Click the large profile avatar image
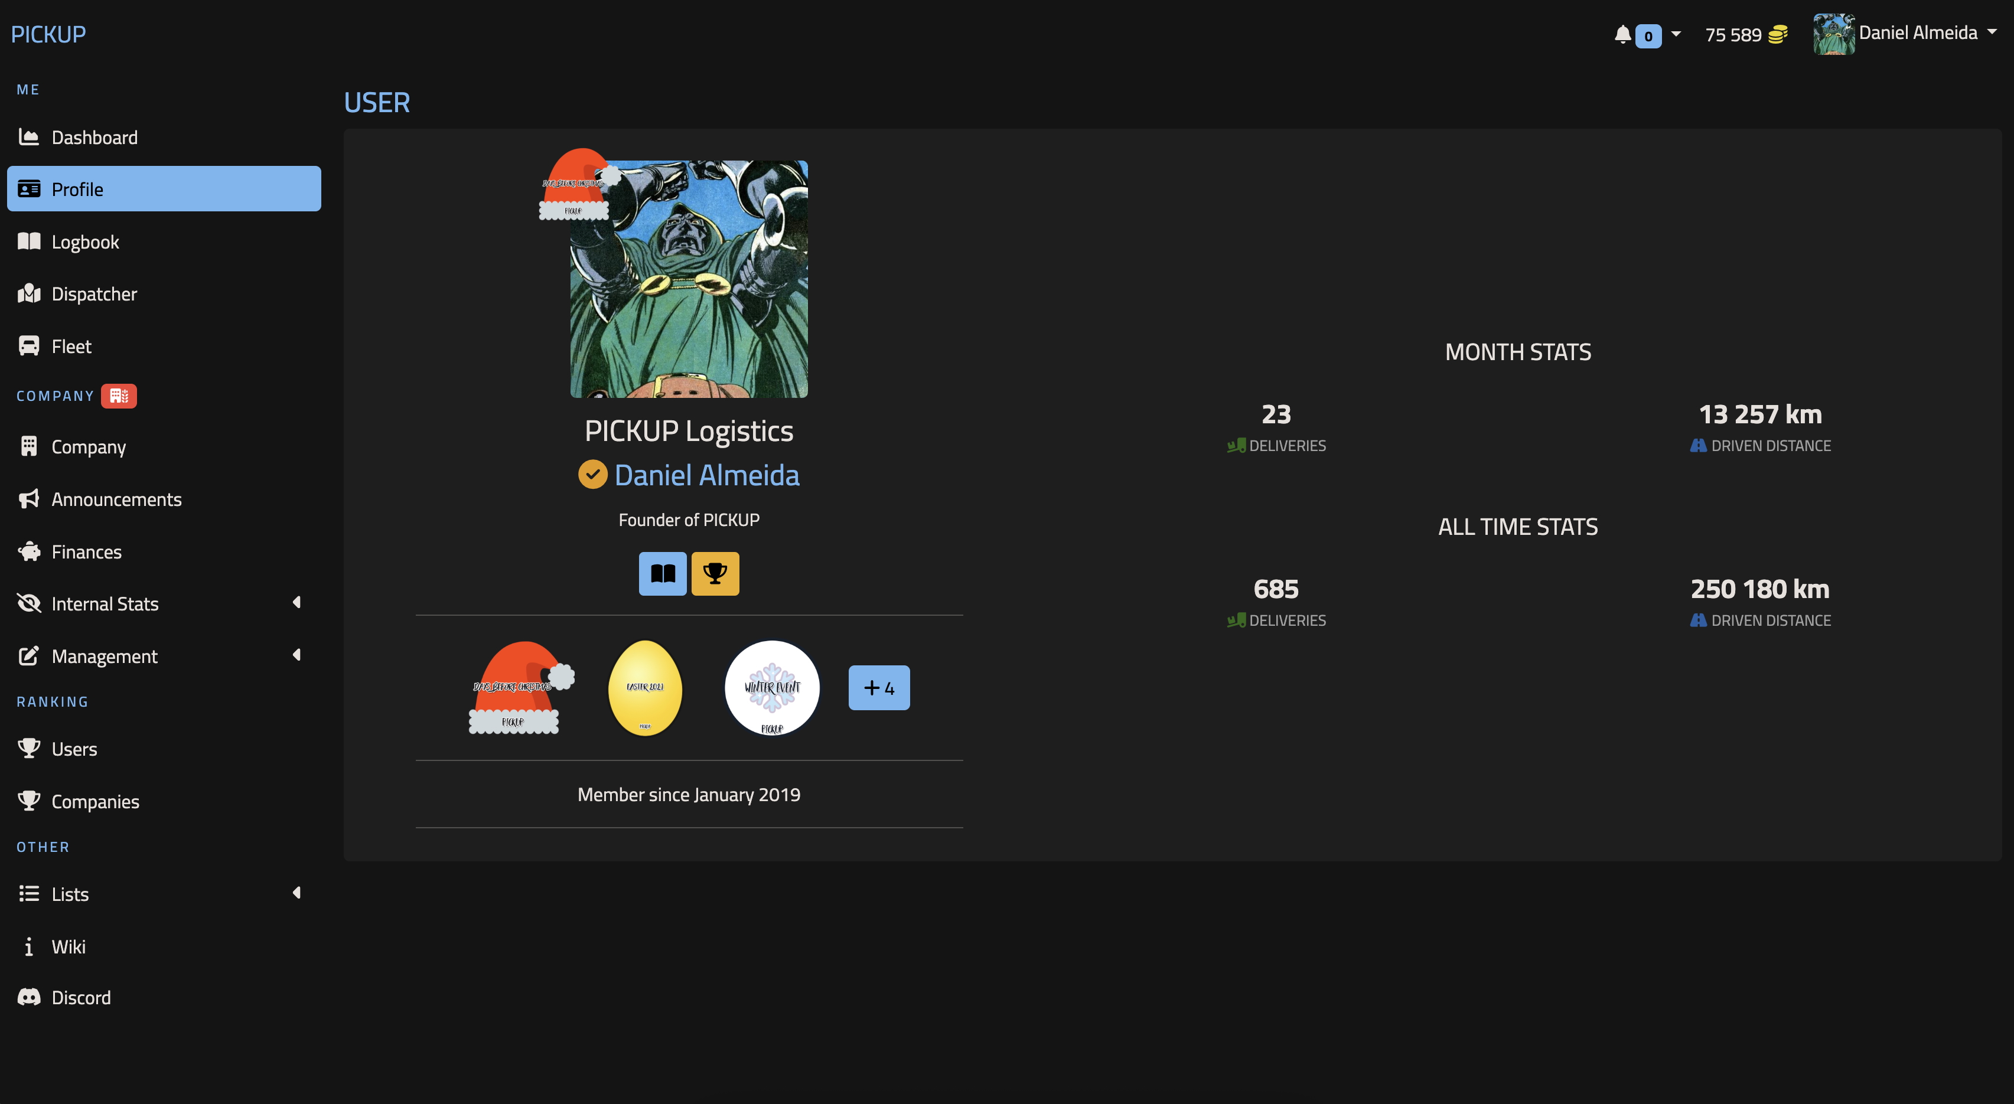The width and height of the screenshot is (2014, 1104). pos(689,280)
